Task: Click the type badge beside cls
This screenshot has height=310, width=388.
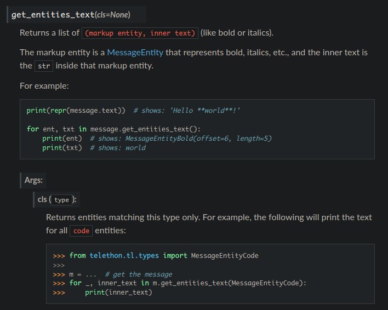Action: 62,200
